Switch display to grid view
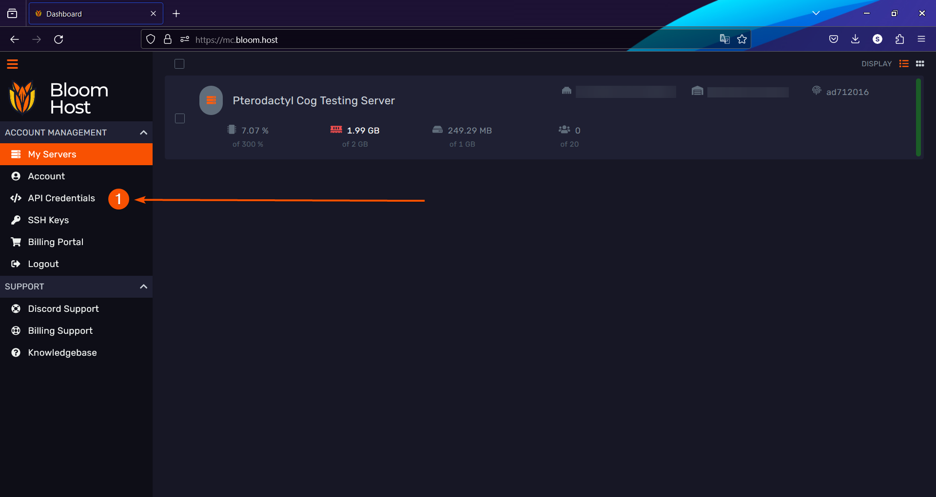Screen dimensions: 936x497 [920, 64]
